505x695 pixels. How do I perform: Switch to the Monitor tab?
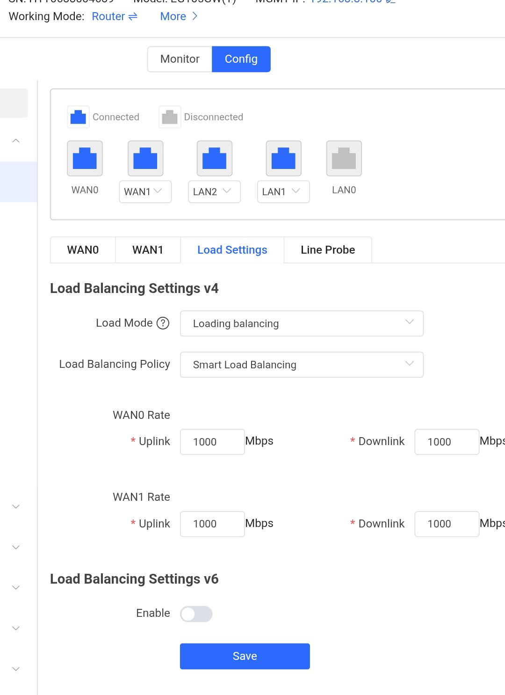pyautogui.click(x=180, y=59)
